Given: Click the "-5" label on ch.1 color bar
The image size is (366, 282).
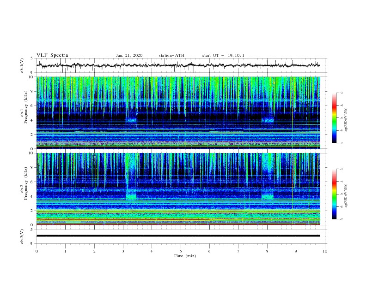Looking at the screenshot, I should (341, 118).
